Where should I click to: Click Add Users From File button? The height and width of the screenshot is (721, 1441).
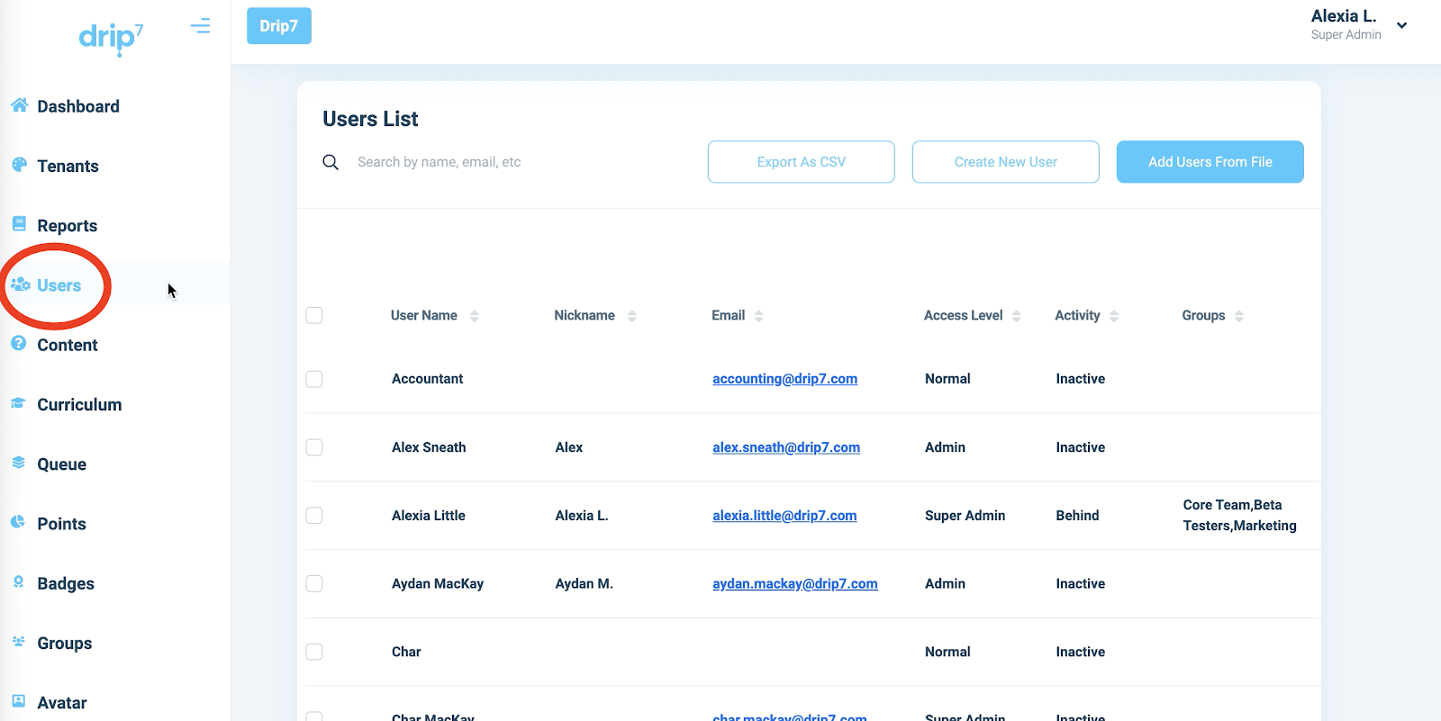pyautogui.click(x=1210, y=162)
